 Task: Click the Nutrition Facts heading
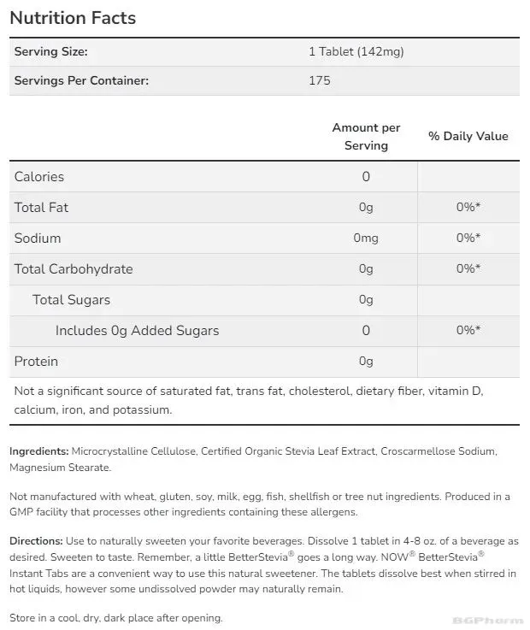pyautogui.click(x=73, y=18)
